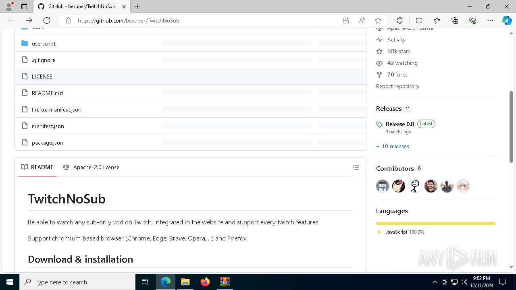This screenshot has height=290, width=516.
Task: Open the browser Extensions icon
Action: [x=399, y=21]
